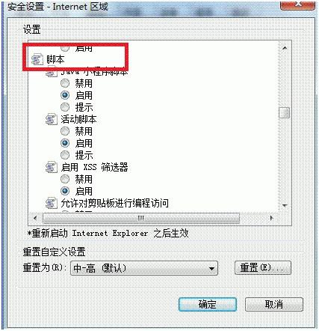Image resolution: width=319 pixels, height=331 pixels.
Task: Confirm with the 确定 button
Action: point(208,304)
